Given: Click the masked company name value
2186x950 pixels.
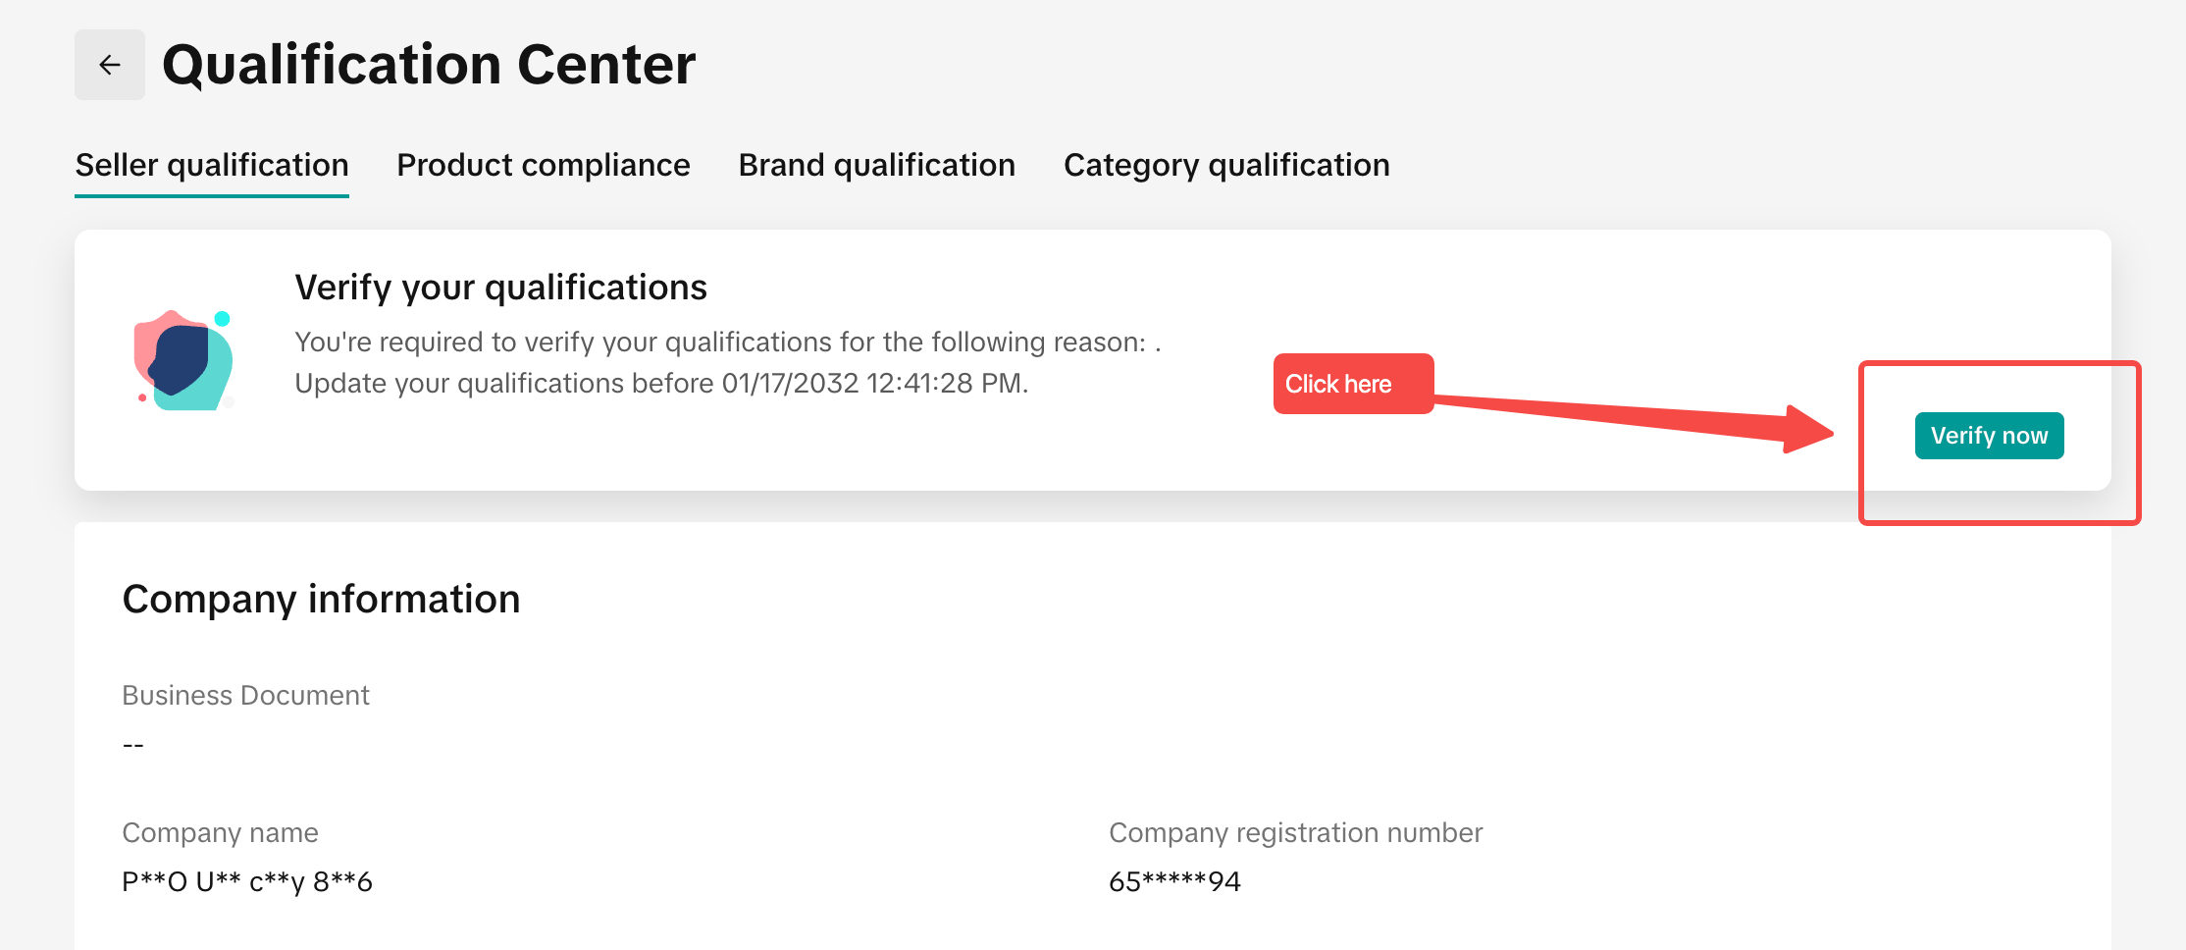Looking at the screenshot, I should coord(247,881).
